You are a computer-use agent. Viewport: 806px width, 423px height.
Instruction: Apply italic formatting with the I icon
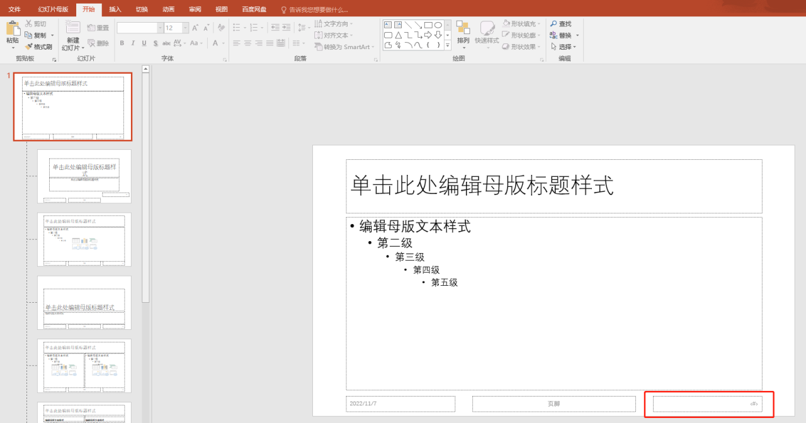pyautogui.click(x=133, y=43)
